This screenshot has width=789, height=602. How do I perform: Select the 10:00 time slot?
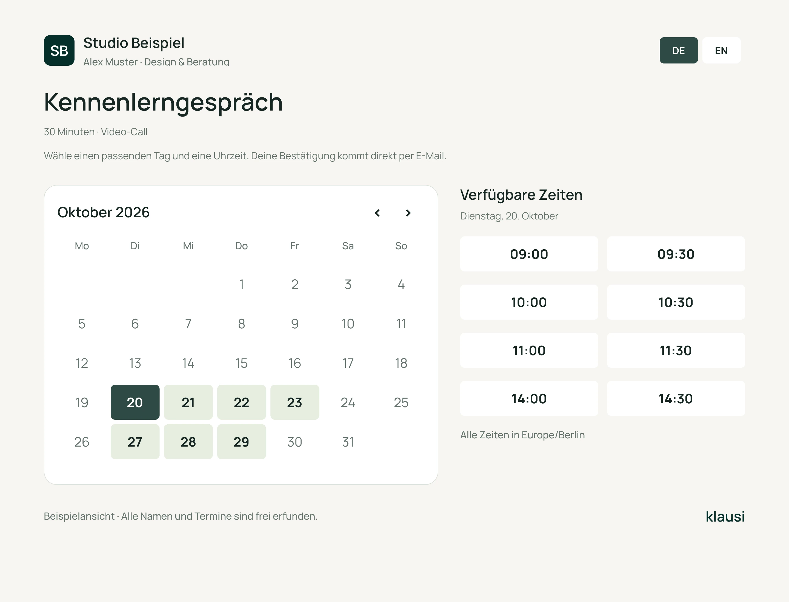pyautogui.click(x=529, y=302)
